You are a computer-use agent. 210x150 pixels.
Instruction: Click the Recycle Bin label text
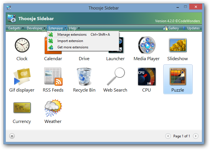click(84, 90)
